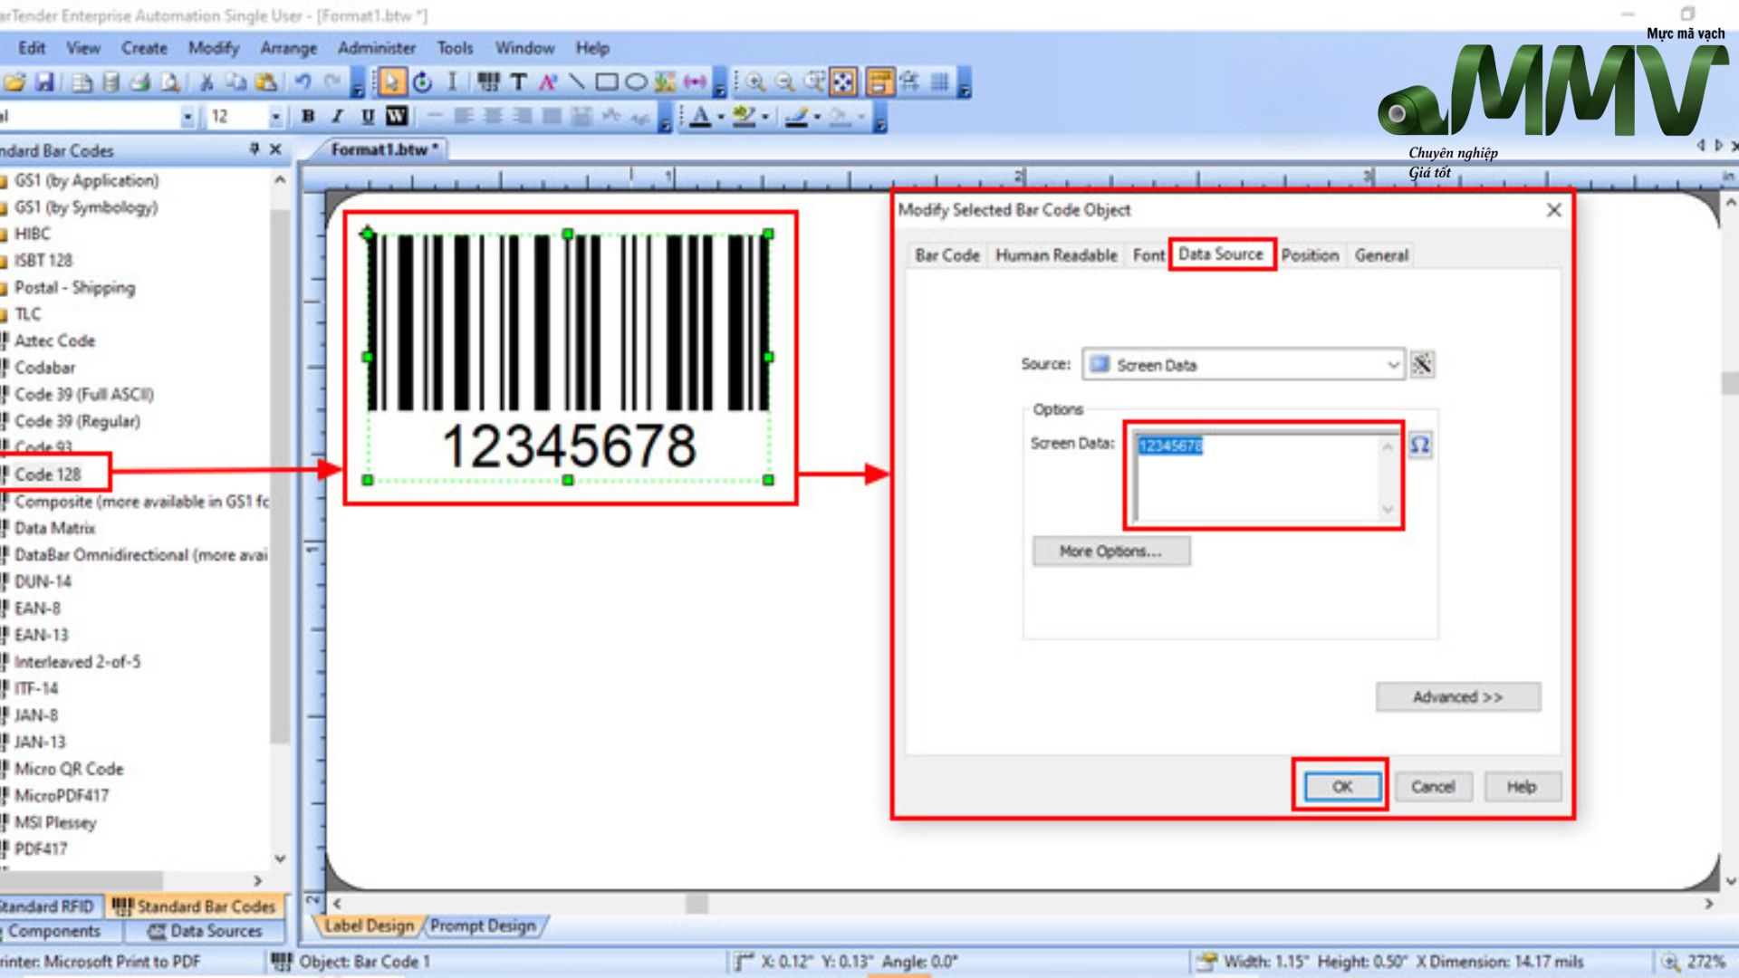Open the Create menu
The width and height of the screenshot is (1739, 978).
click(144, 48)
